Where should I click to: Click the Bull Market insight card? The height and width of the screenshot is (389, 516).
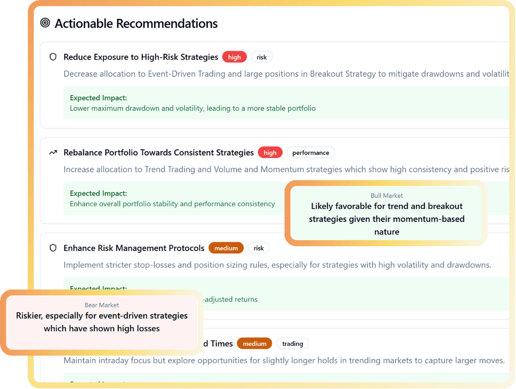387,214
